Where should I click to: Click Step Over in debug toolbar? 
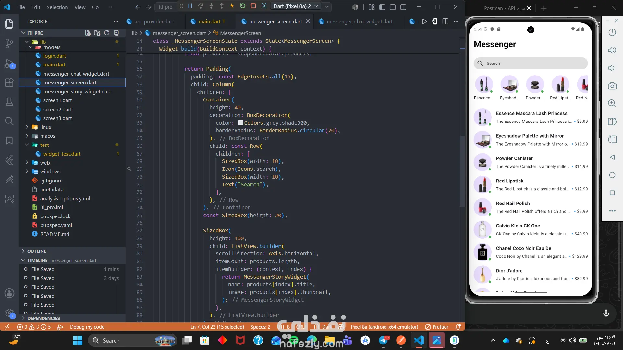click(201, 6)
